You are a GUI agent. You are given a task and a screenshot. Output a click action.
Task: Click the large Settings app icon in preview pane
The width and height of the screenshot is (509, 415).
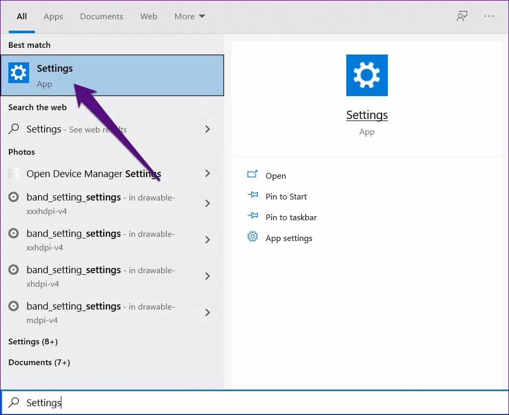[367, 75]
